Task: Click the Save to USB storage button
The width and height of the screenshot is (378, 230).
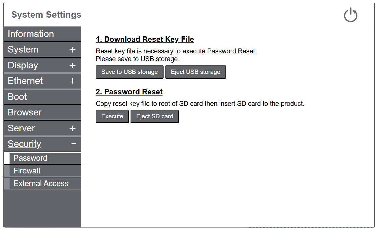Action: 129,72
